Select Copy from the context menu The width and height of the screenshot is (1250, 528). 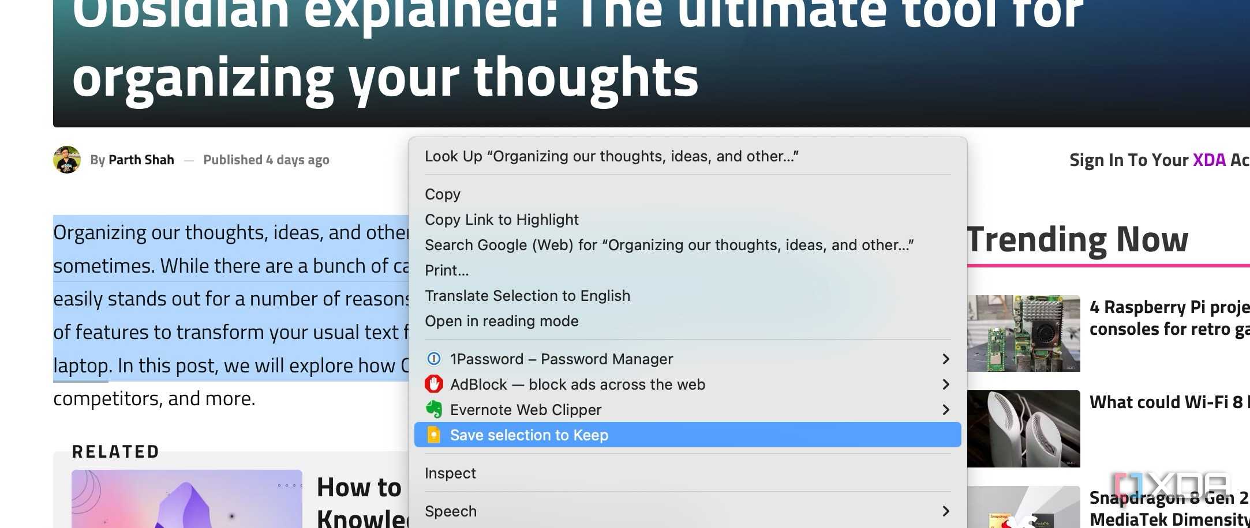click(x=687, y=194)
